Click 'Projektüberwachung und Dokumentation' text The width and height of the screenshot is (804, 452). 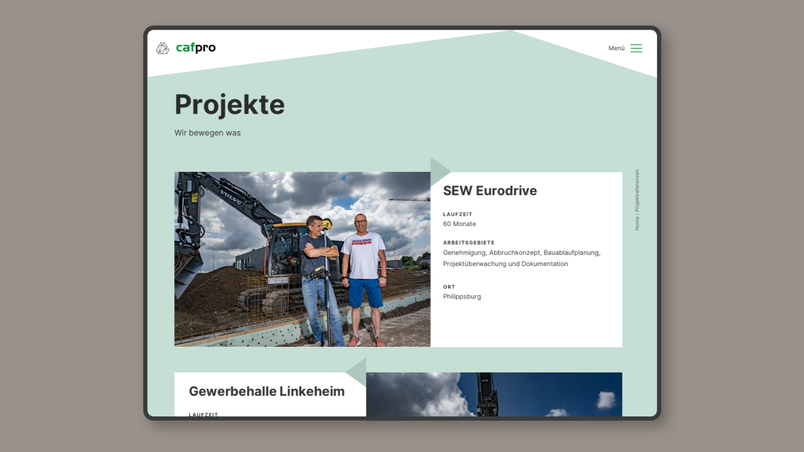pyautogui.click(x=505, y=264)
